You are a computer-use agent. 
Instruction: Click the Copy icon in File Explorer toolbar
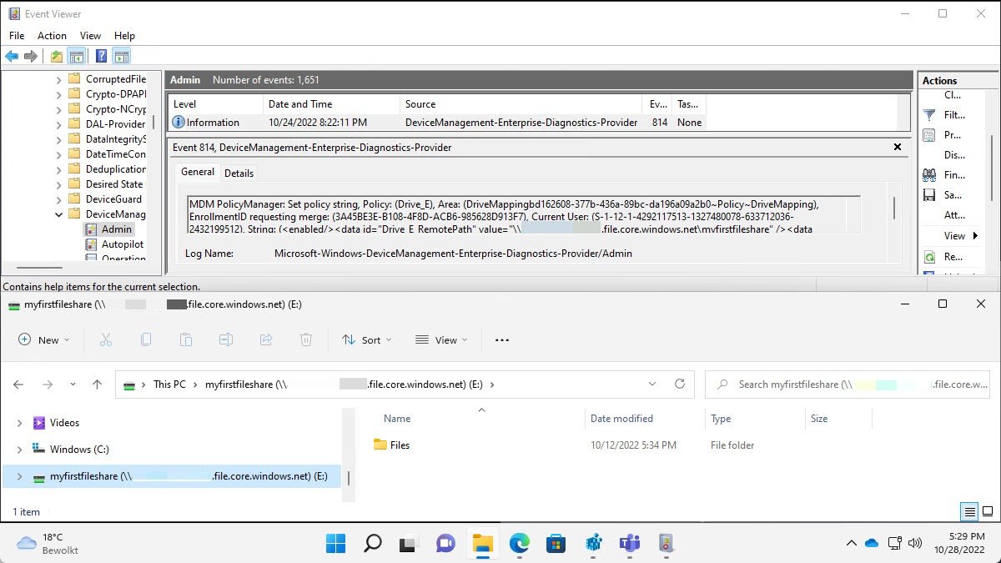click(146, 339)
